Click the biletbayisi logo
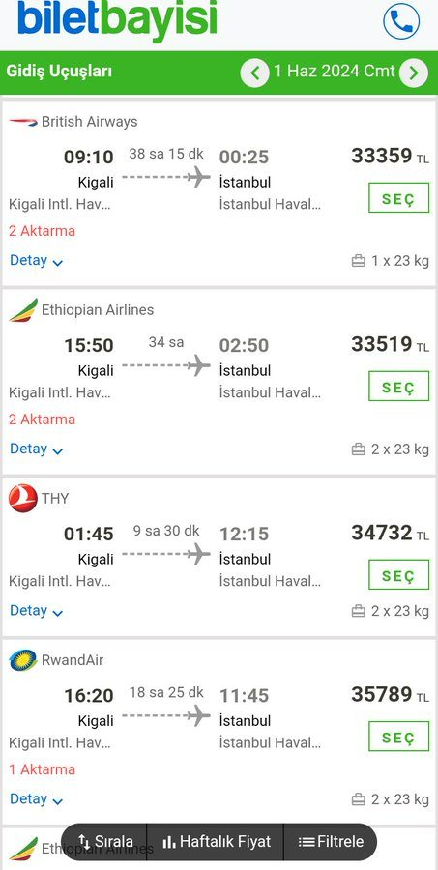This screenshot has width=438, height=870. [x=117, y=19]
